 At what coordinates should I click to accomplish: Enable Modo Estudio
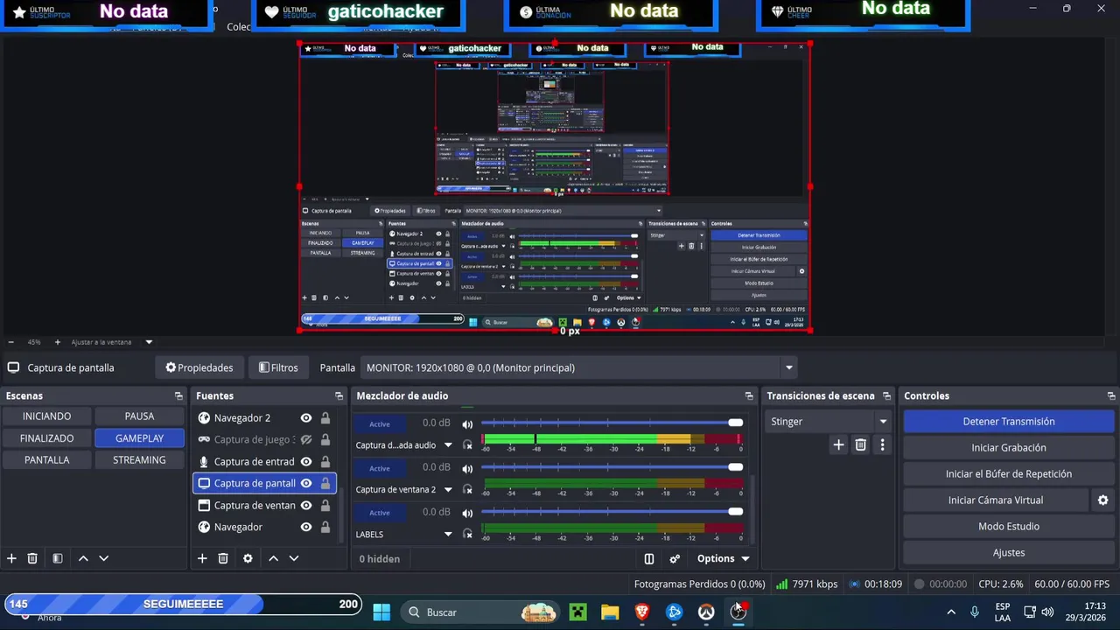point(1009,527)
